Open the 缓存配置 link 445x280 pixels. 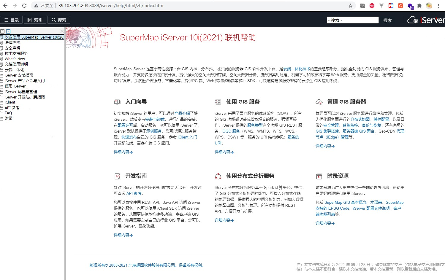point(381,119)
